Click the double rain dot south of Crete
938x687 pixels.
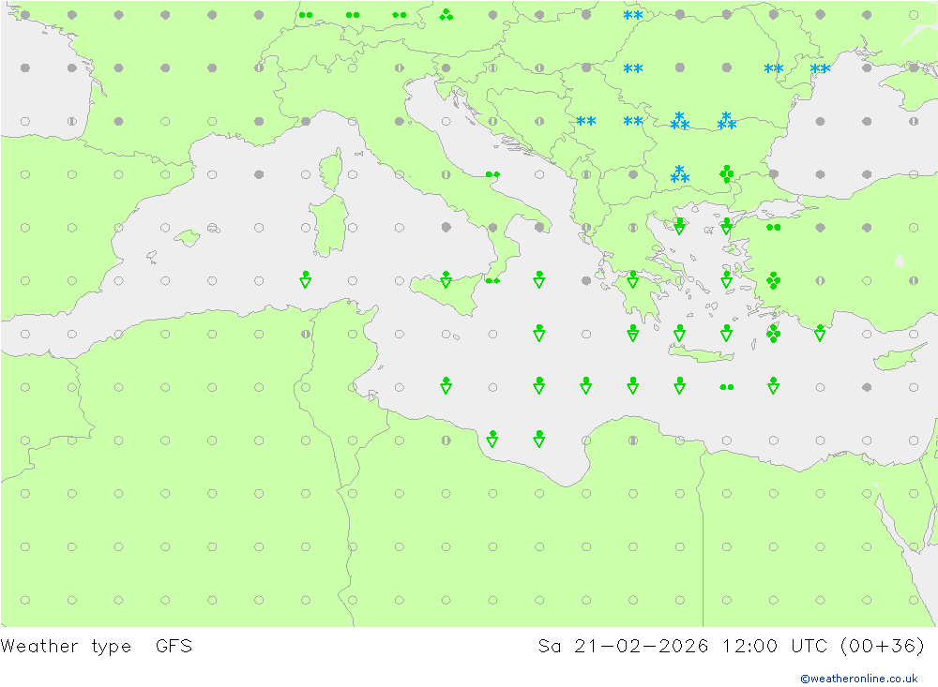[726, 387]
